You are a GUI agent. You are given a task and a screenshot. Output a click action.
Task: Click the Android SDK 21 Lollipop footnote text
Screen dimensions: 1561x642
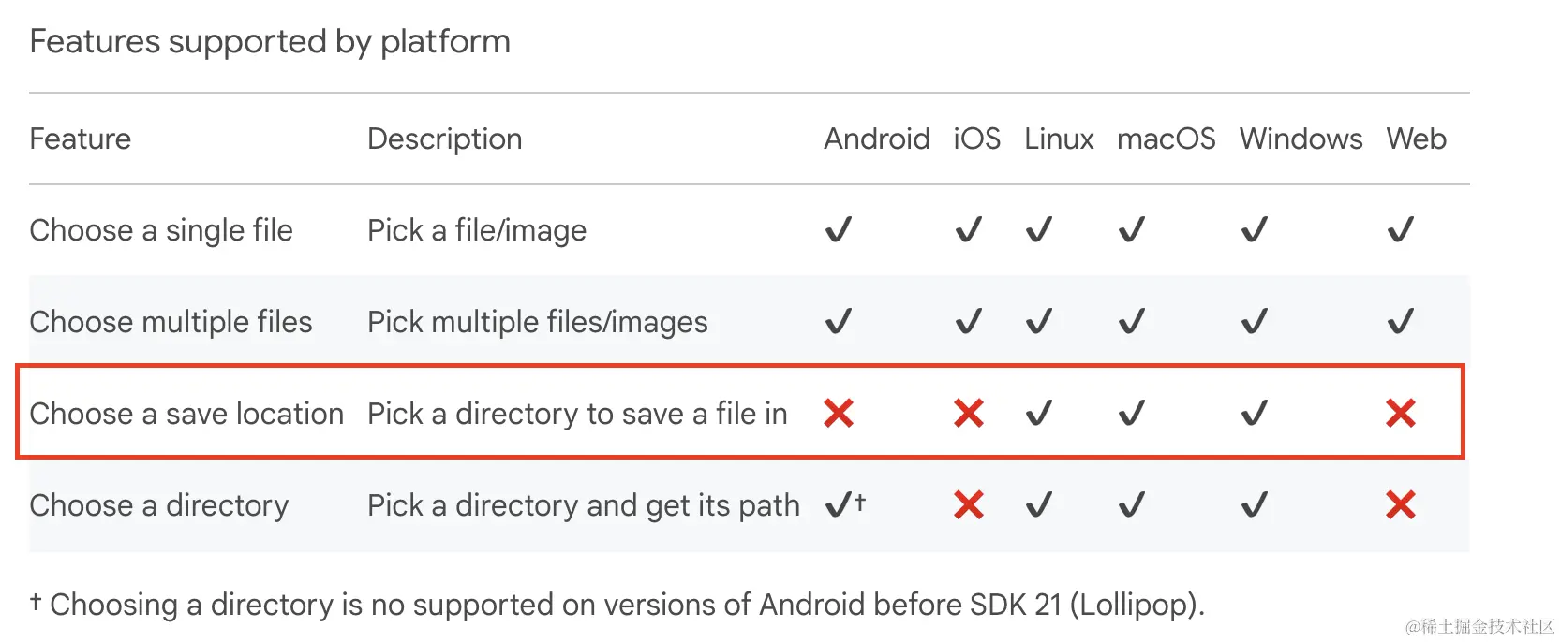click(x=618, y=604)
